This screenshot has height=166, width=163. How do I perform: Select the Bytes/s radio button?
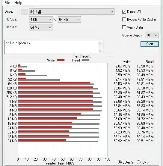pyautogui.click(x=120, y=162)
